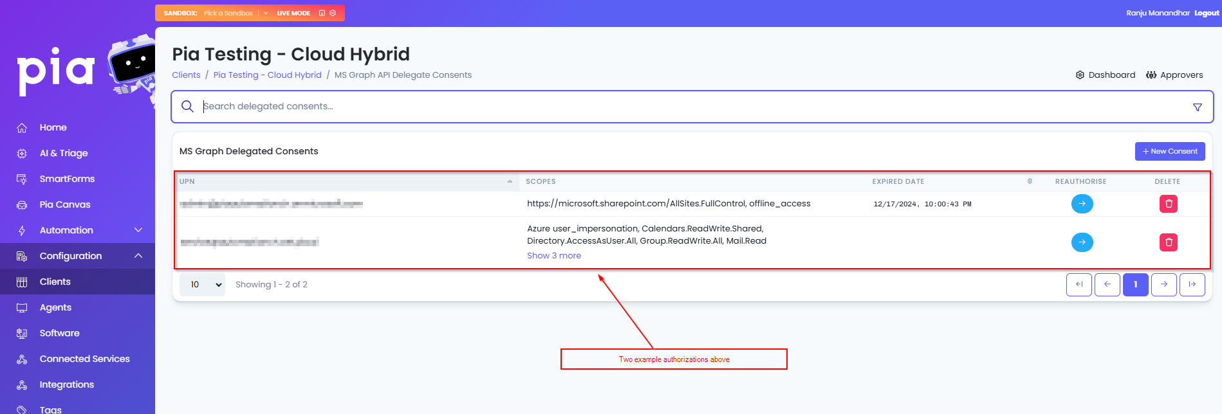This screenshot has width=1222, height=414.
Task: Collapse the Configuration menu chevron
Action: click(138, 256)
